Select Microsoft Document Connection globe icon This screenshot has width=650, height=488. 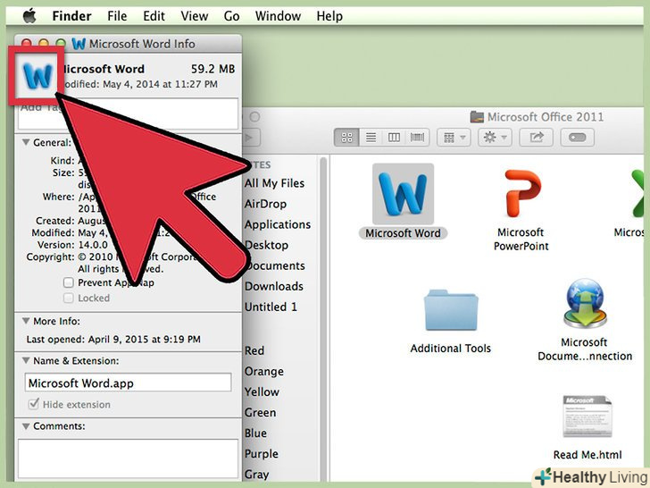coord(585,304)
